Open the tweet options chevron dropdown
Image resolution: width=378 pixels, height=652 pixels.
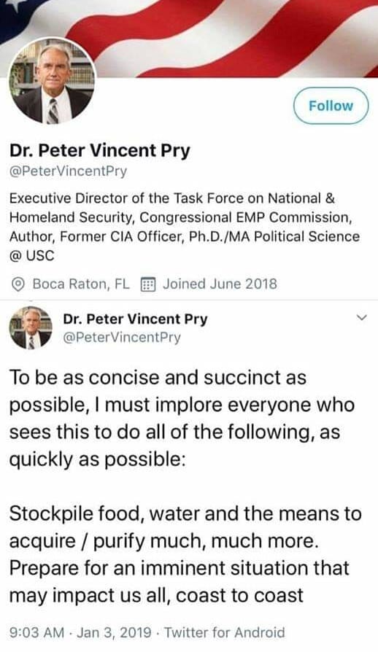[x=362, y=318]
